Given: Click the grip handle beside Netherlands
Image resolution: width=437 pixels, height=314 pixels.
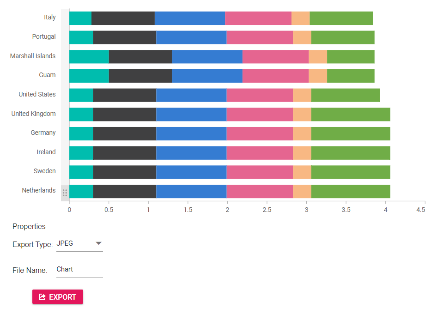Looking at the screenshot, I should pos(65,193).
